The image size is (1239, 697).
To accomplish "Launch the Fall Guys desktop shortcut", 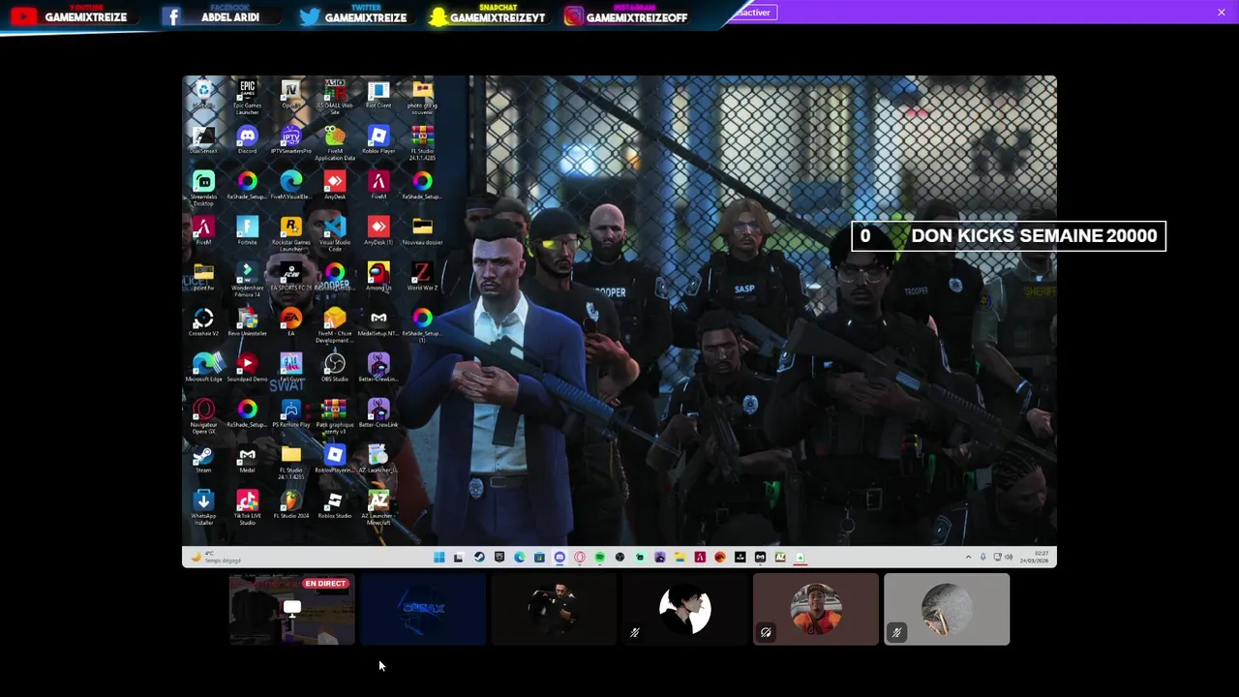I will point(290,368).
